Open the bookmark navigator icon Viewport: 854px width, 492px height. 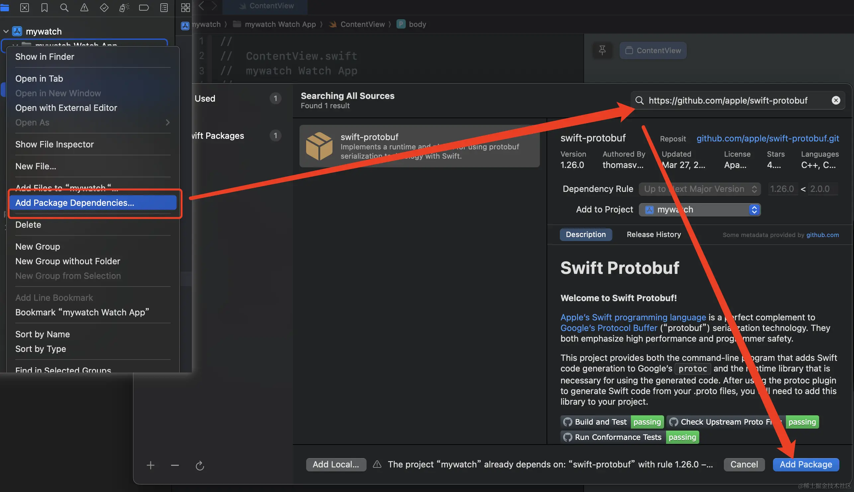[x=44, y=7]
